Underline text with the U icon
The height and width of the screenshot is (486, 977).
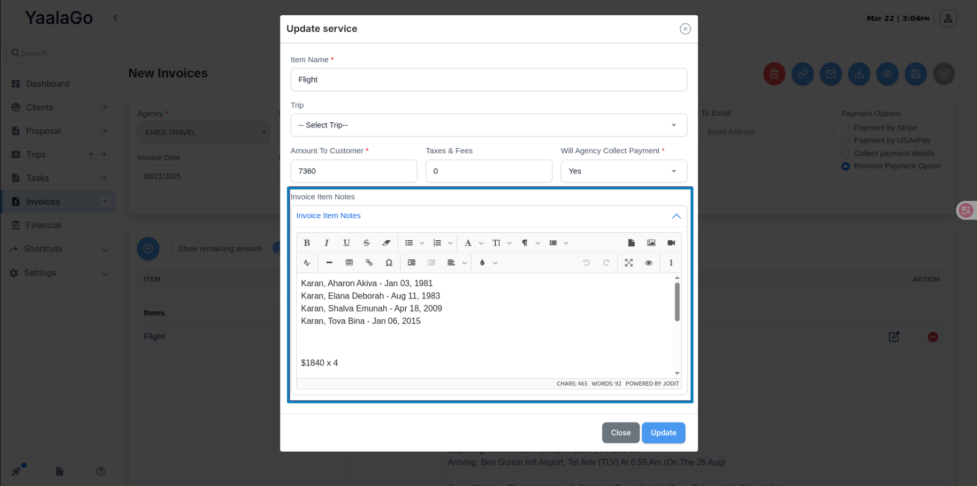346,243
